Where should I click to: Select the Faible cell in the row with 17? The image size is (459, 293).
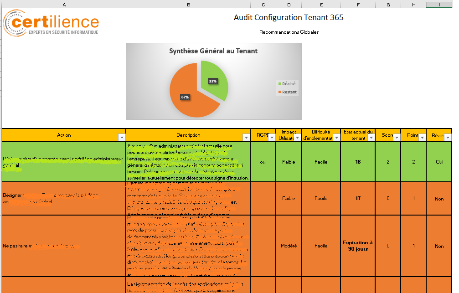click(x=289, y=199)
